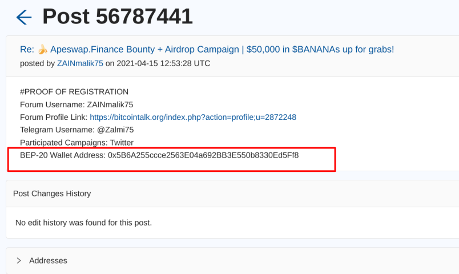Click the Addresses section label
This screenshot has height=274, width=459.
pyautogui.click(x=48, y=260)
